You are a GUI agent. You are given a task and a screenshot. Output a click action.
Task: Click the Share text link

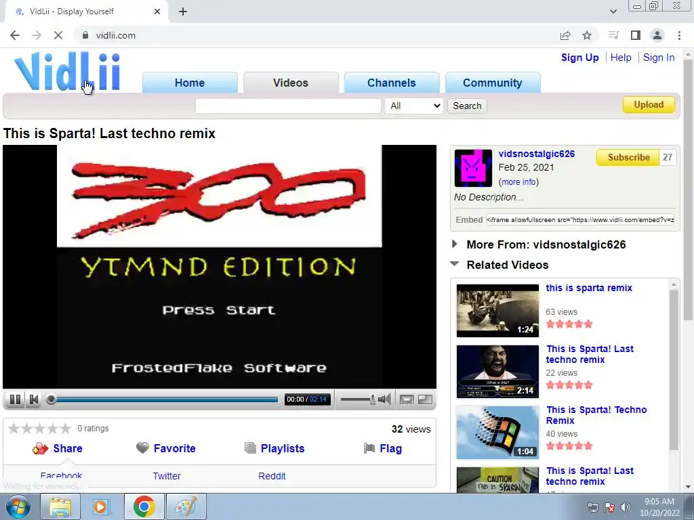click(x=68, y=448)
